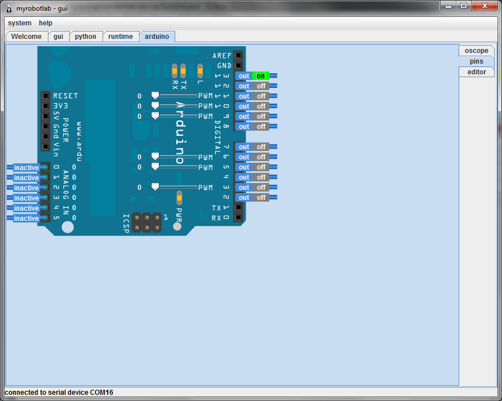
Task: Toggle digital pin 8 off button
Action: pyautogui.click(x=261, y=126)
